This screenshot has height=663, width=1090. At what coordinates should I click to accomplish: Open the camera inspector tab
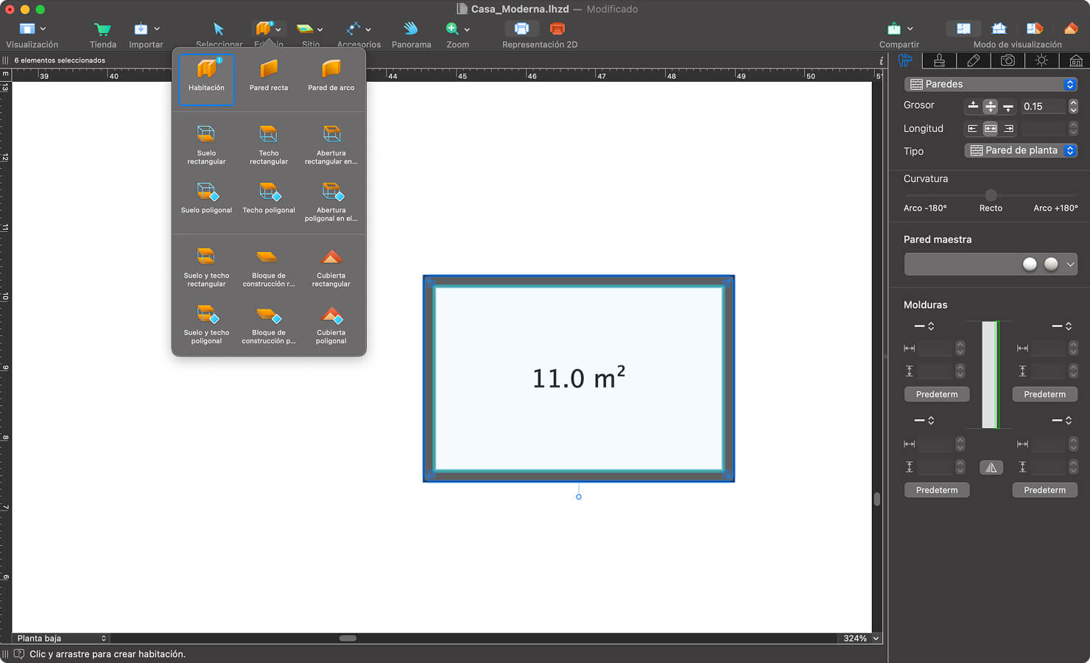[1008, 60]
